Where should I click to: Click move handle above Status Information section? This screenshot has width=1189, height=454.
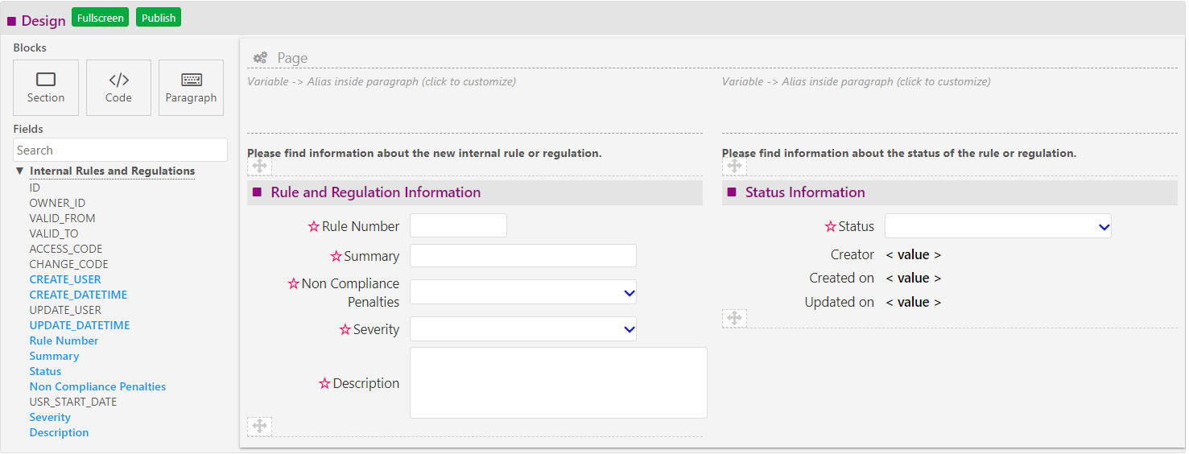pos(734,167)
